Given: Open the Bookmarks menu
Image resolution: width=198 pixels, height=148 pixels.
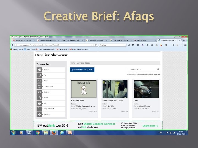Looking at the screenshot, I should coord(34,37).
